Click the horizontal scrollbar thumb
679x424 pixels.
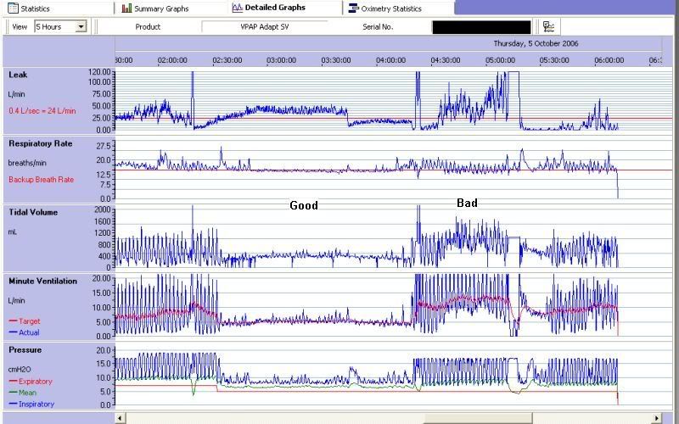(477, 418)
